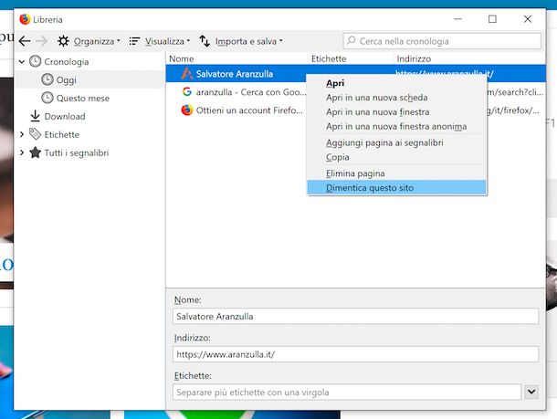
Task: Click the Etichette tags input field
Action: coord(347,393)
